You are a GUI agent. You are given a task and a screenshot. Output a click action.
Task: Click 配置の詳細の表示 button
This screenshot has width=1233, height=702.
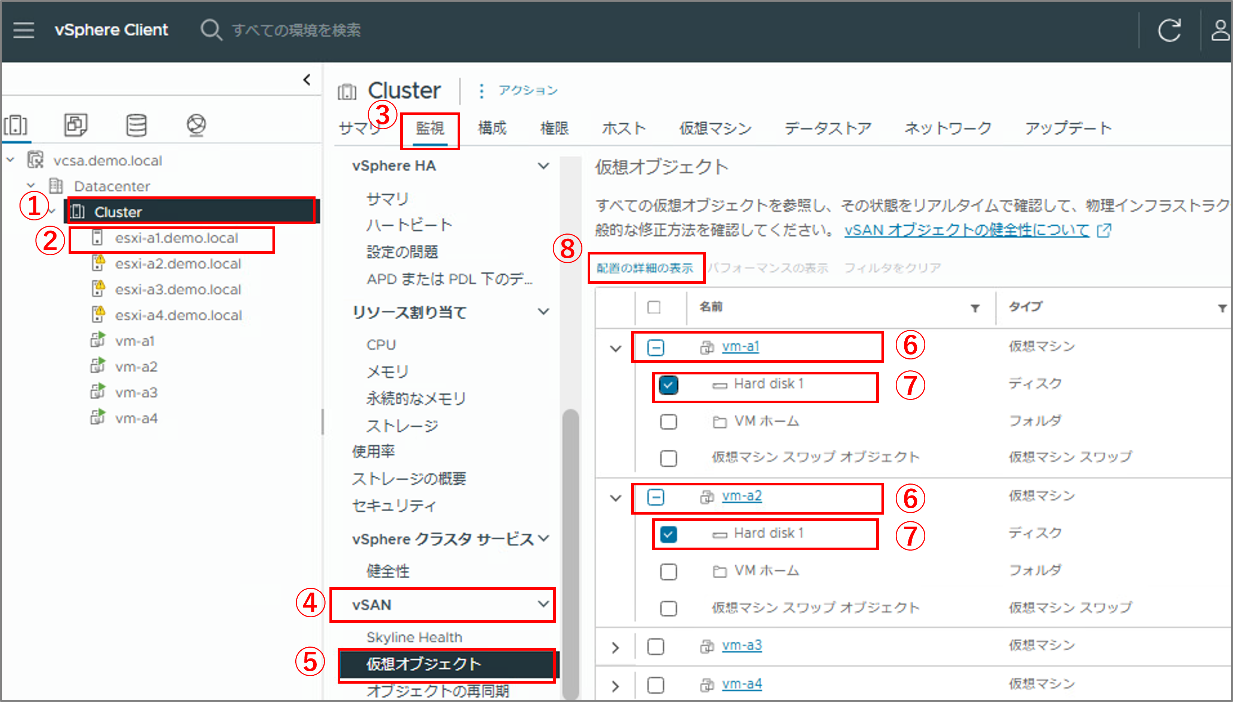tap(645, 268)
